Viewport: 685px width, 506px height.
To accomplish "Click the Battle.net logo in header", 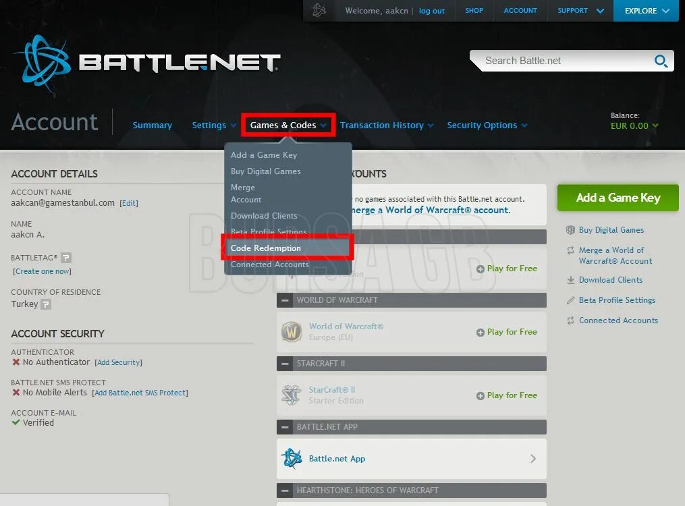I will point(146,63).
